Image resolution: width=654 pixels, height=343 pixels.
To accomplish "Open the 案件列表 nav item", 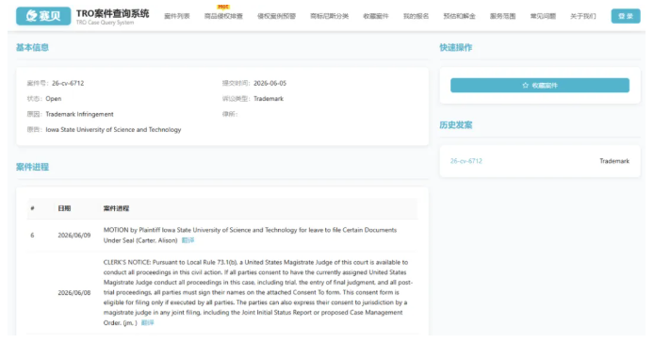I will (177, 16).
